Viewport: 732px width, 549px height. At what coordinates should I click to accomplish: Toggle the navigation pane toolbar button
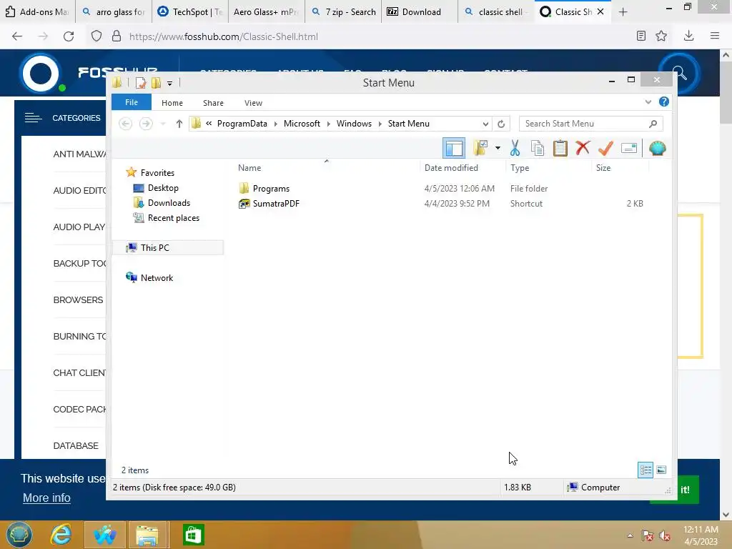(453, 149)
